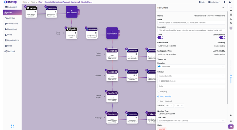
Task: Click the flow history clock icon
Action: 231,19
